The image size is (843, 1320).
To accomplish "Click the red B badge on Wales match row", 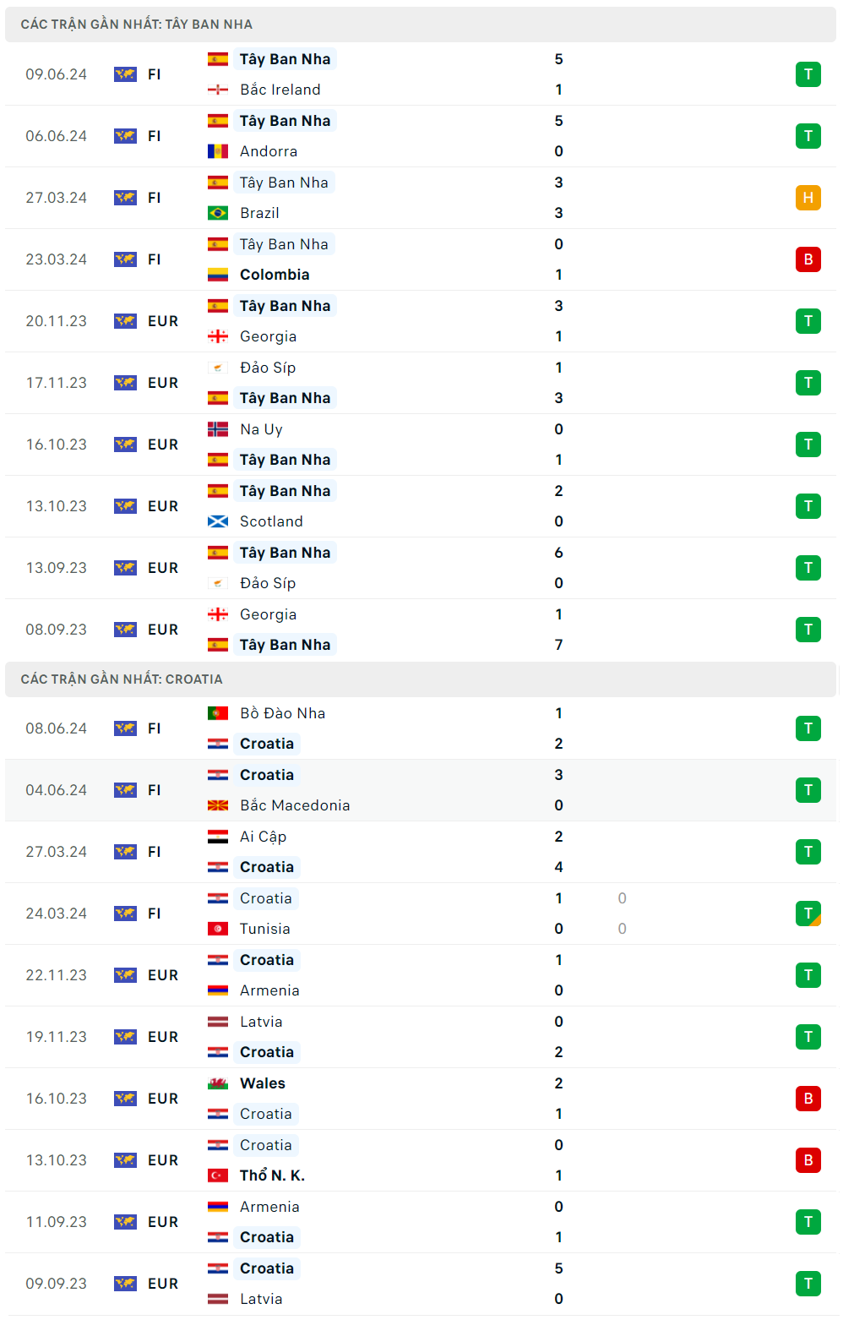I will click(x=808, y=1099).
